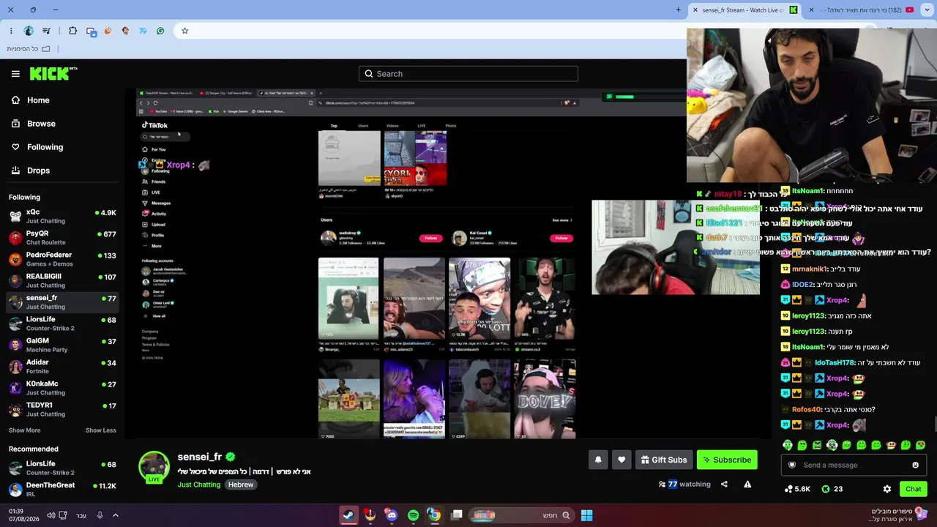Select GalGM channel in sidebar
Image resolution: width=937 pixels, height=527 pixels.
(62, 345)
